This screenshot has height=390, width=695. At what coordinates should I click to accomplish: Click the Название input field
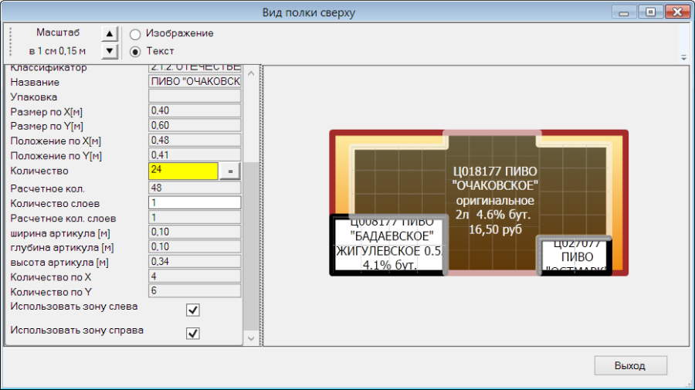point(195,81)
